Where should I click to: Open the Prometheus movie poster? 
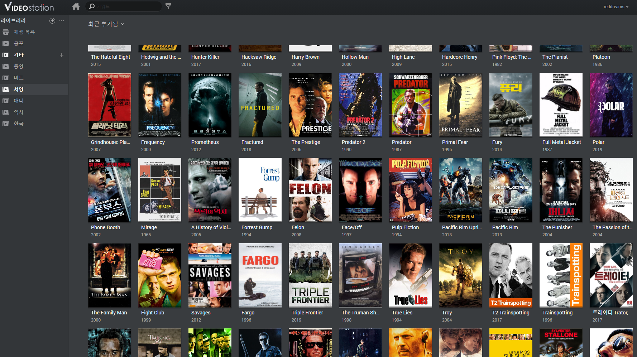click(210, 105)
